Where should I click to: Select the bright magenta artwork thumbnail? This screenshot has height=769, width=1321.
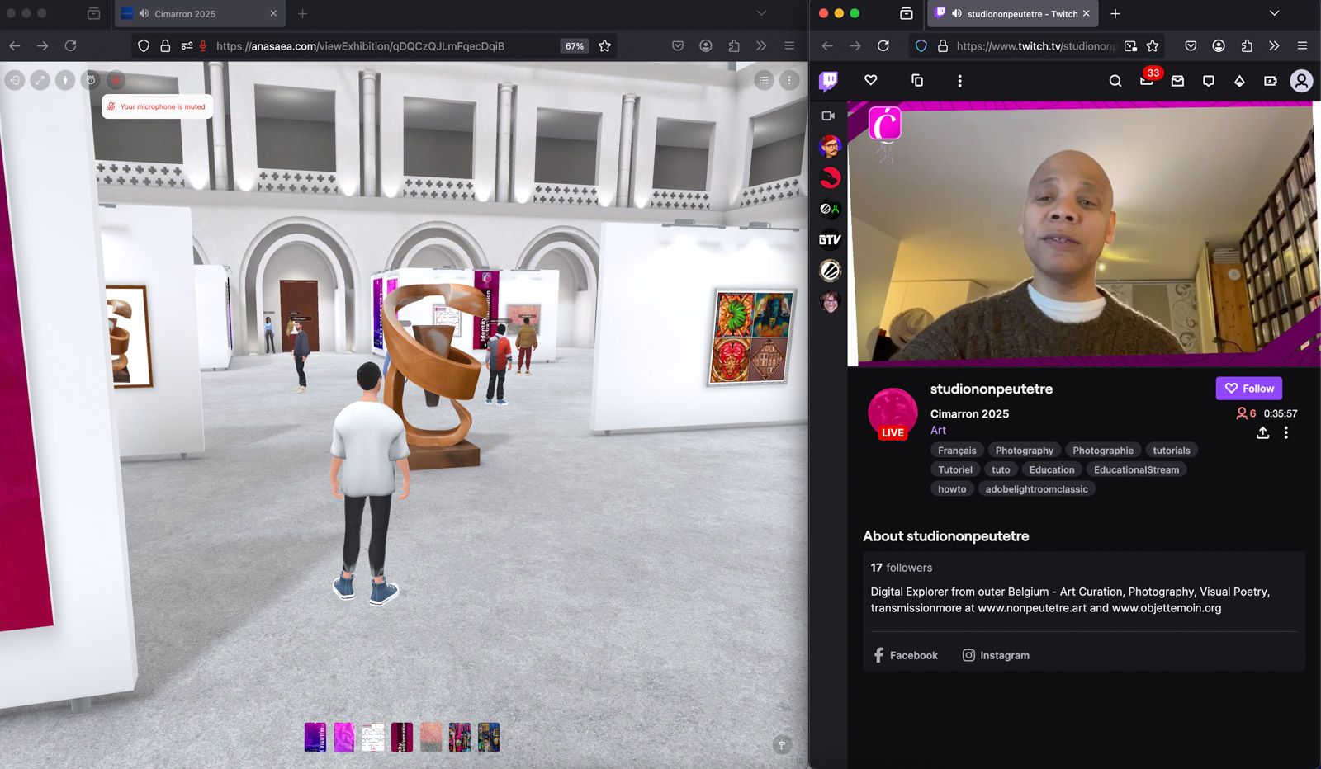[x=344, y=737]
